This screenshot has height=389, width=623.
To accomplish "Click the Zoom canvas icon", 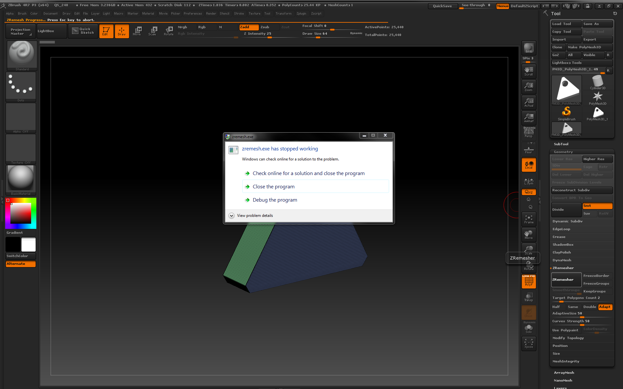I will coord(529,87).
